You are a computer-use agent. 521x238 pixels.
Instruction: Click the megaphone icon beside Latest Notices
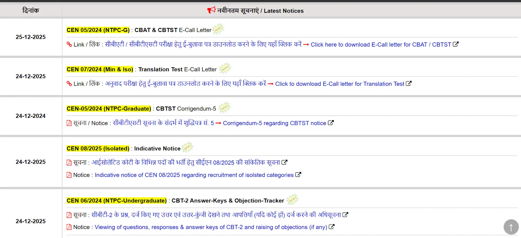coord(211,10)
